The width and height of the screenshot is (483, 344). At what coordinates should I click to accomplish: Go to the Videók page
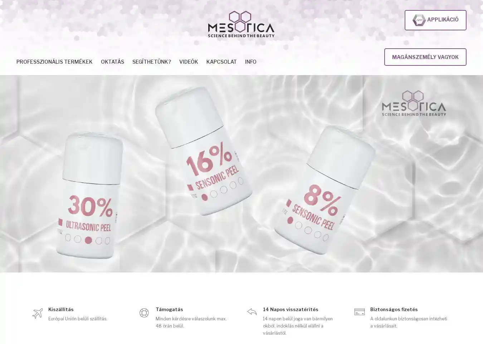(189, 62)
